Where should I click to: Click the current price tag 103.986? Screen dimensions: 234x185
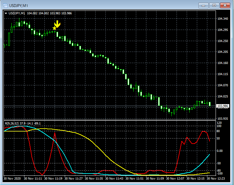click(x=222, y=106)
